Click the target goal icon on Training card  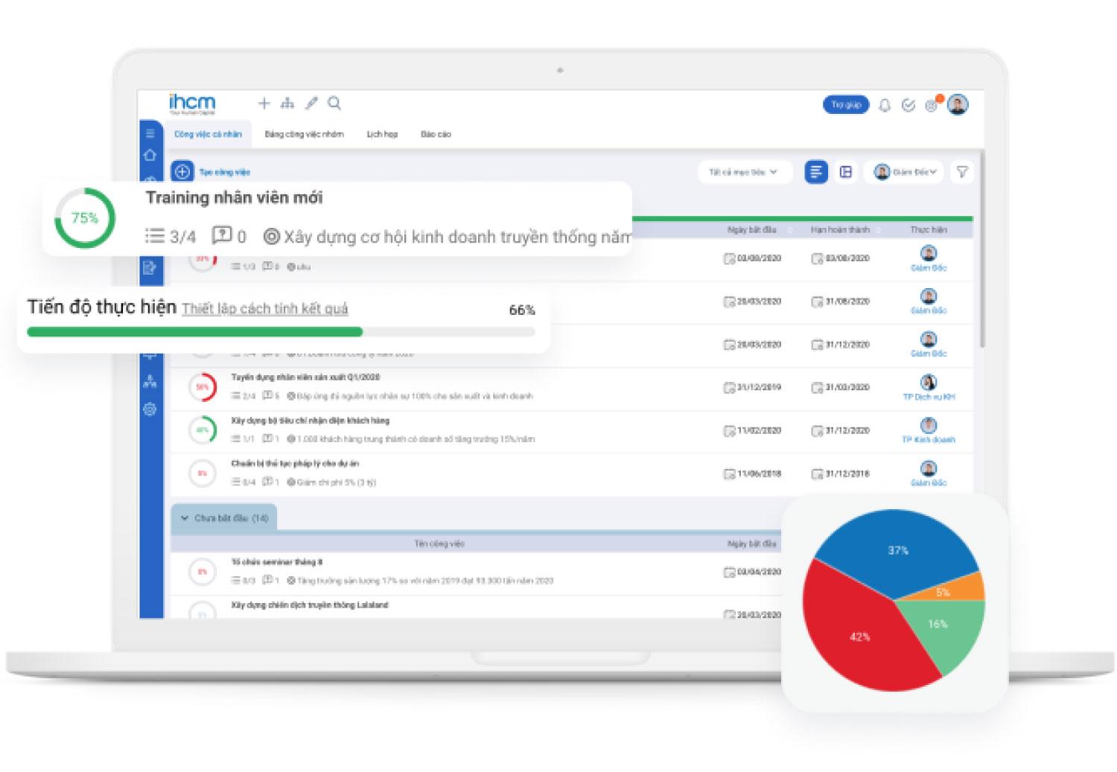272,237
